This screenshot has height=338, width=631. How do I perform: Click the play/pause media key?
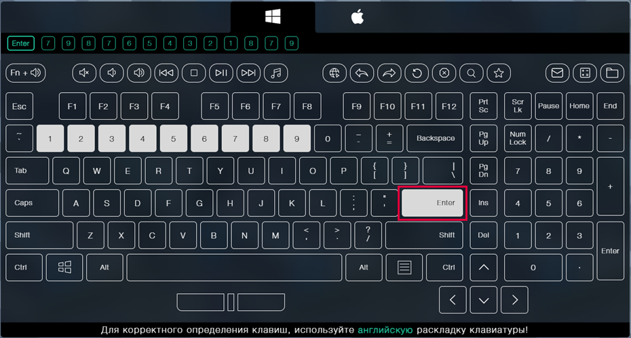[221, 73]
